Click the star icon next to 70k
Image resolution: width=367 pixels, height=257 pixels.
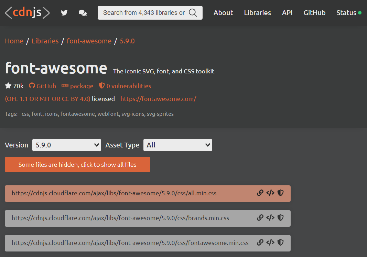(8, 86)
